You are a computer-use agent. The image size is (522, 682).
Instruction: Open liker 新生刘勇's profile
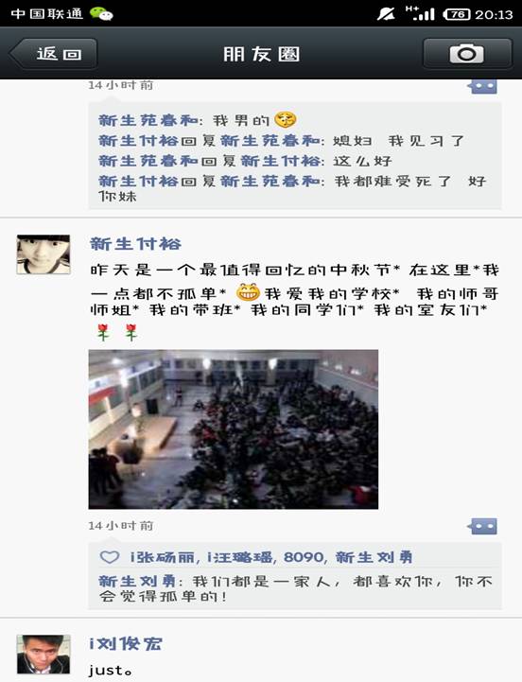pyautogui.click(x=374, y=557)
